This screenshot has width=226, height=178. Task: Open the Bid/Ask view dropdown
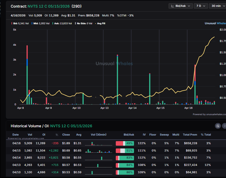click(x=180, y=6)
